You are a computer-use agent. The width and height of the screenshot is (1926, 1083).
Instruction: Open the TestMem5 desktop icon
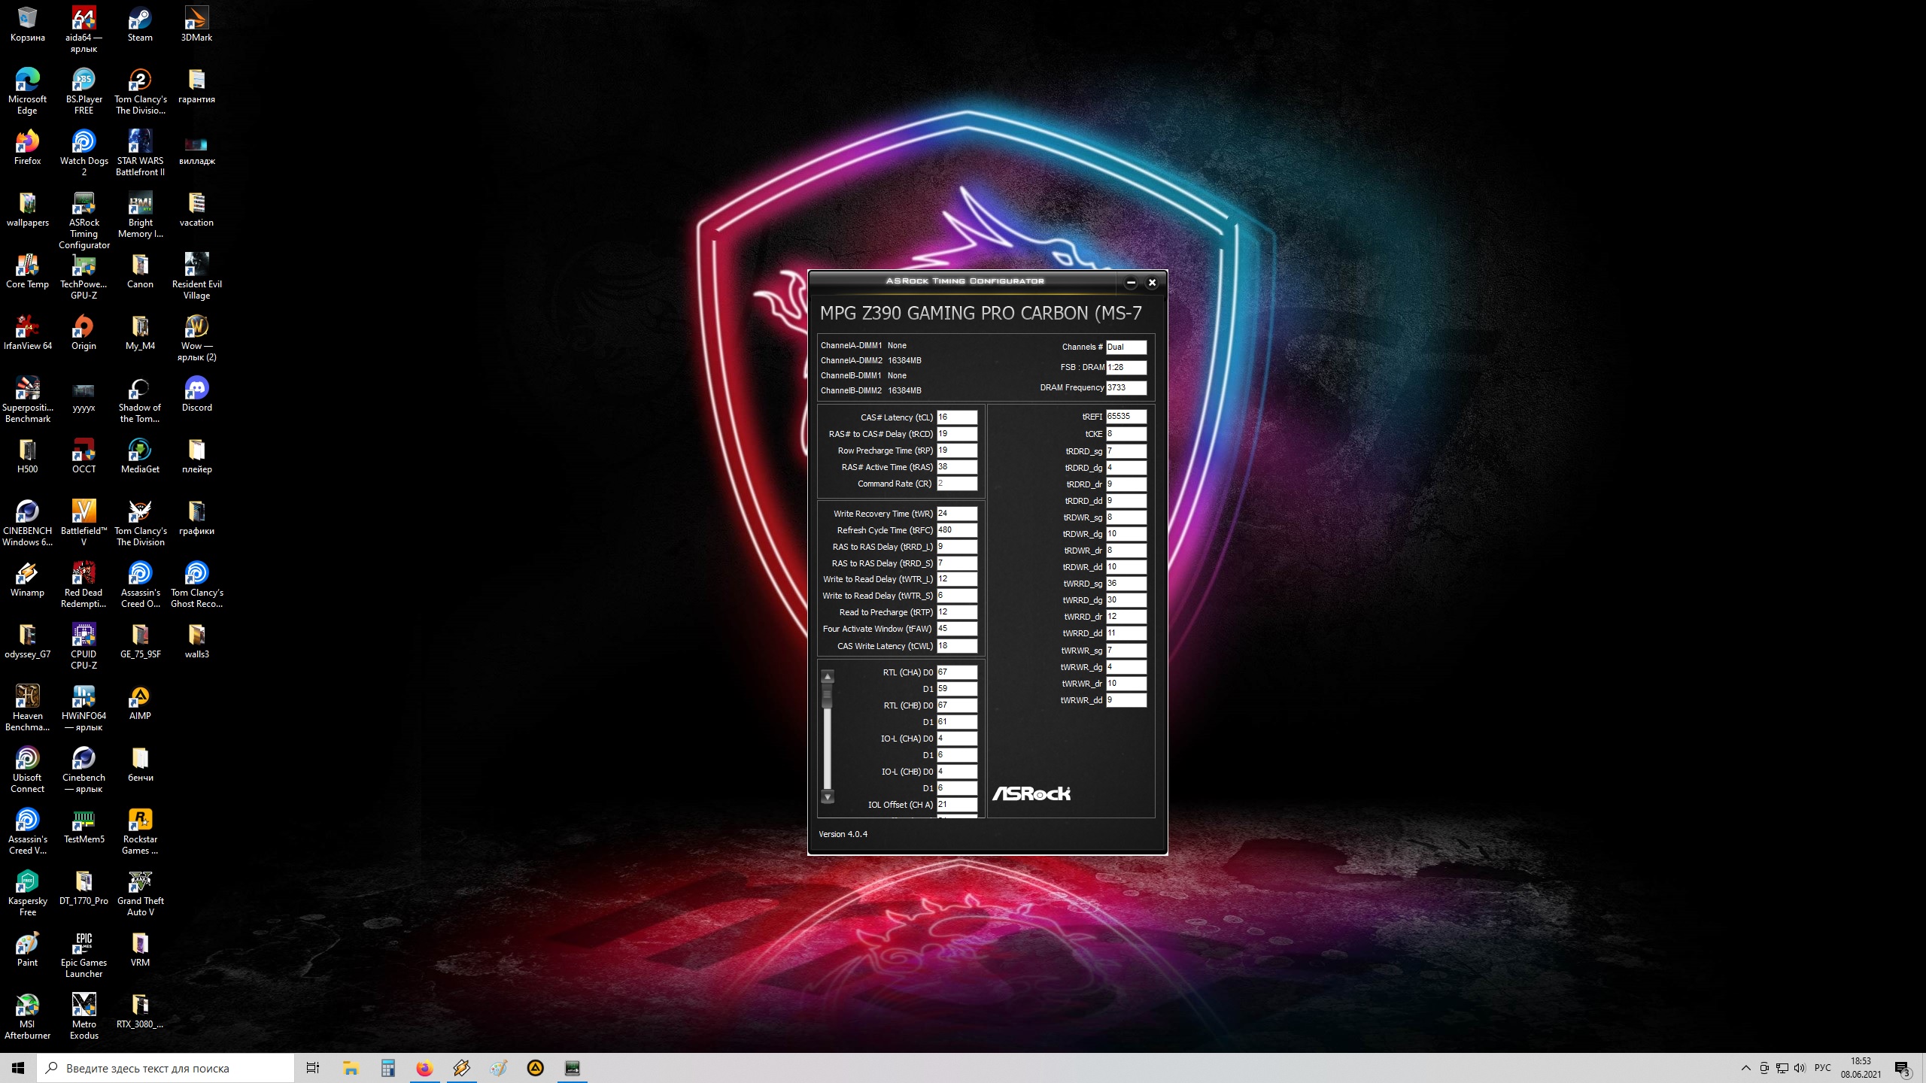[84, 821]
